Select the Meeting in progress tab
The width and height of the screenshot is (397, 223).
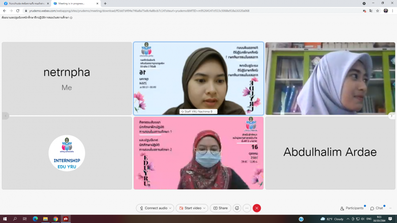pos(75,4)
